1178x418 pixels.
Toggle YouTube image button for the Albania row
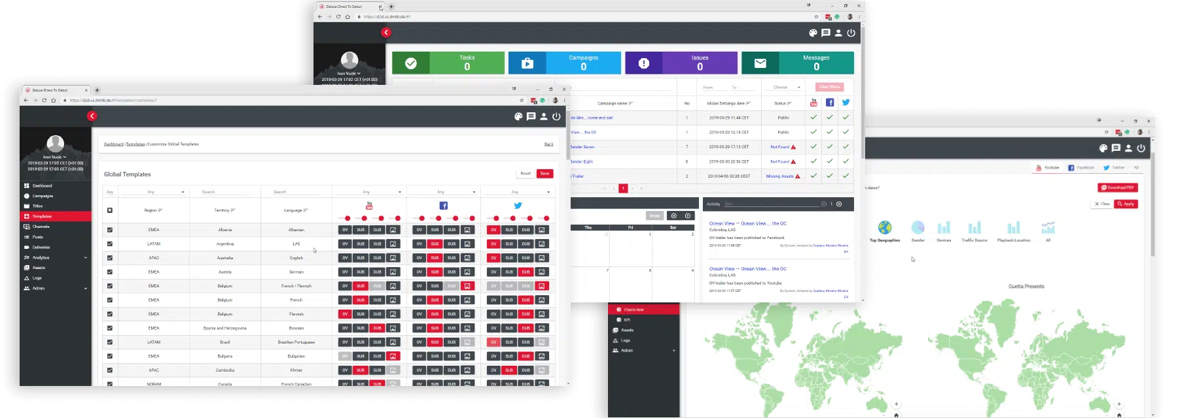click(393, 230)
